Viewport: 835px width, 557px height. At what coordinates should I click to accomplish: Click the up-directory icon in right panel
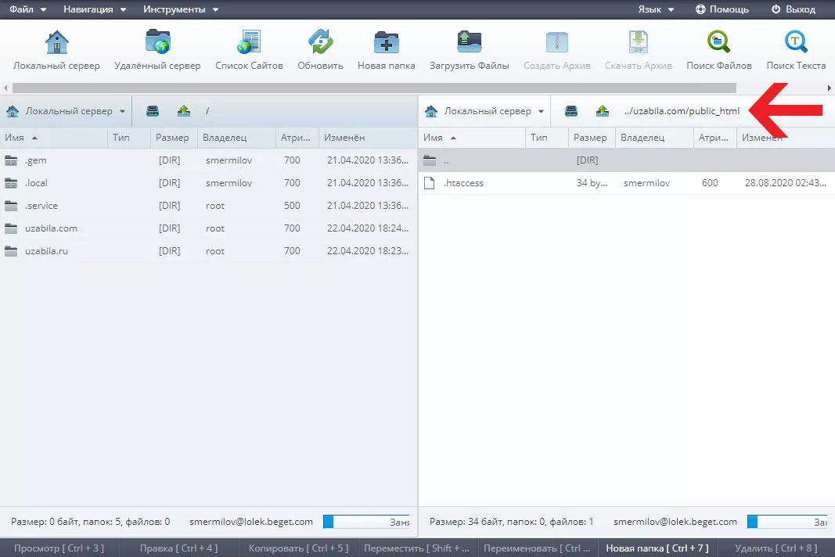point(602,111)
